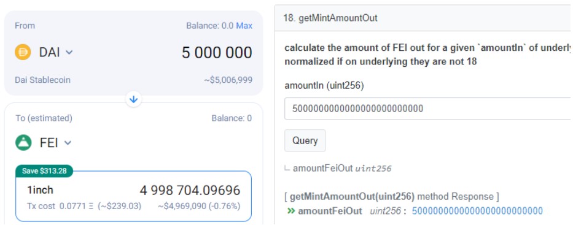
Task: Click the Query button
Action: coord(305,140)
